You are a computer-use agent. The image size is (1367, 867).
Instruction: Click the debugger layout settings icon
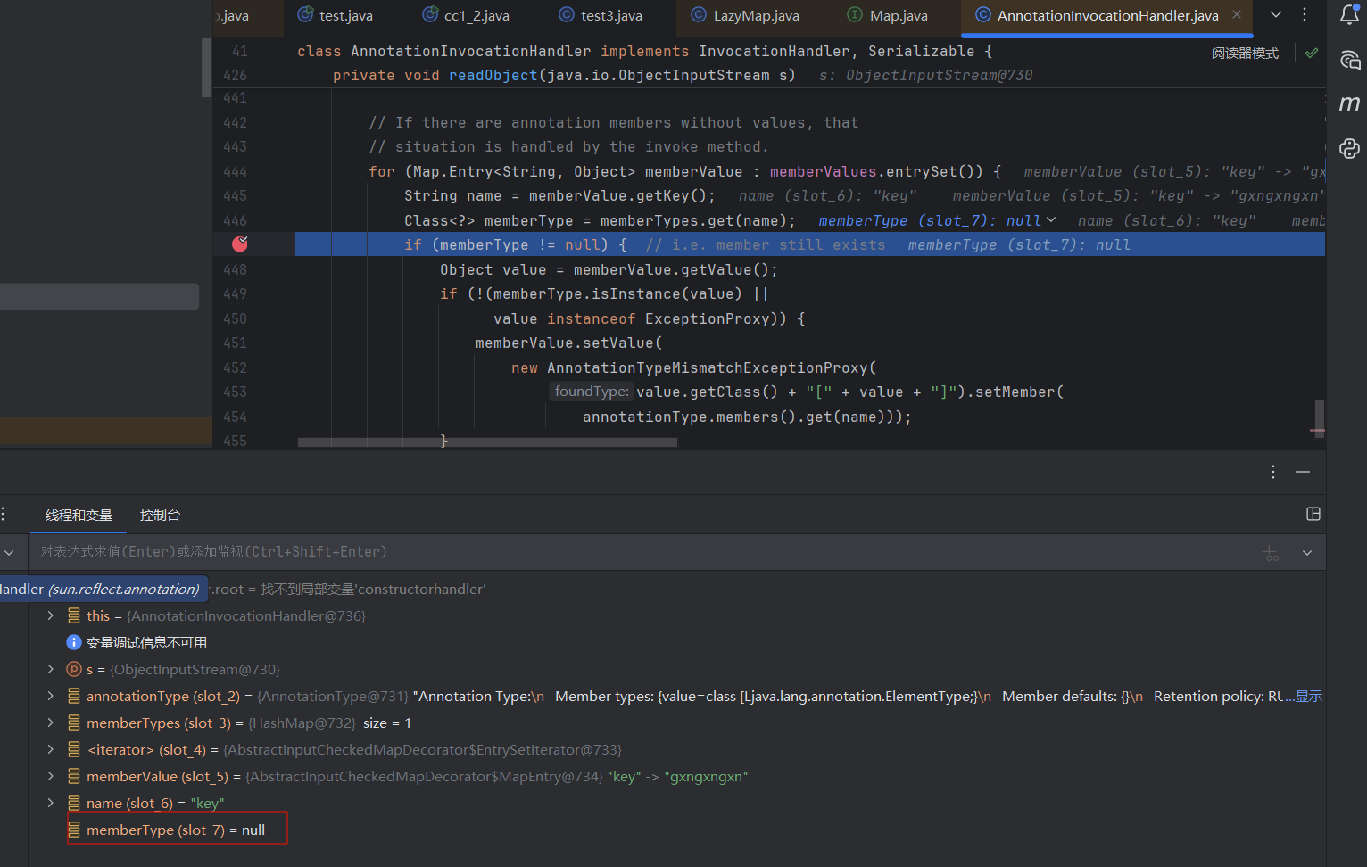[1313, 514]
